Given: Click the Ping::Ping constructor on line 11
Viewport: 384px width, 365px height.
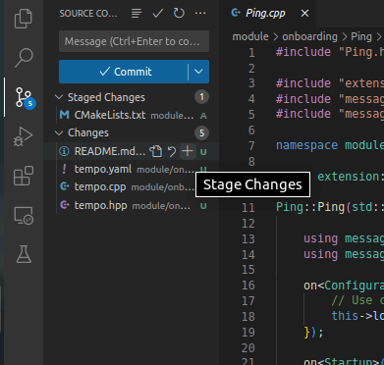Looking at the screenshot, I should (x=310, y=207).
